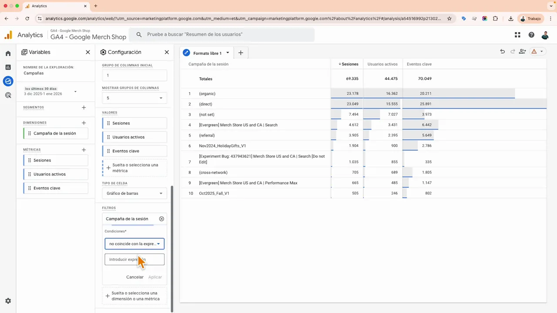Click the Analytics search bar
This screenshot has width=557, height=313.
(222, 35)
